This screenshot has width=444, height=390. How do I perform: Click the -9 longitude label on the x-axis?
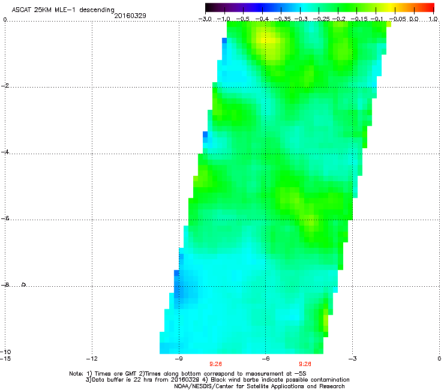coord(179,359)
